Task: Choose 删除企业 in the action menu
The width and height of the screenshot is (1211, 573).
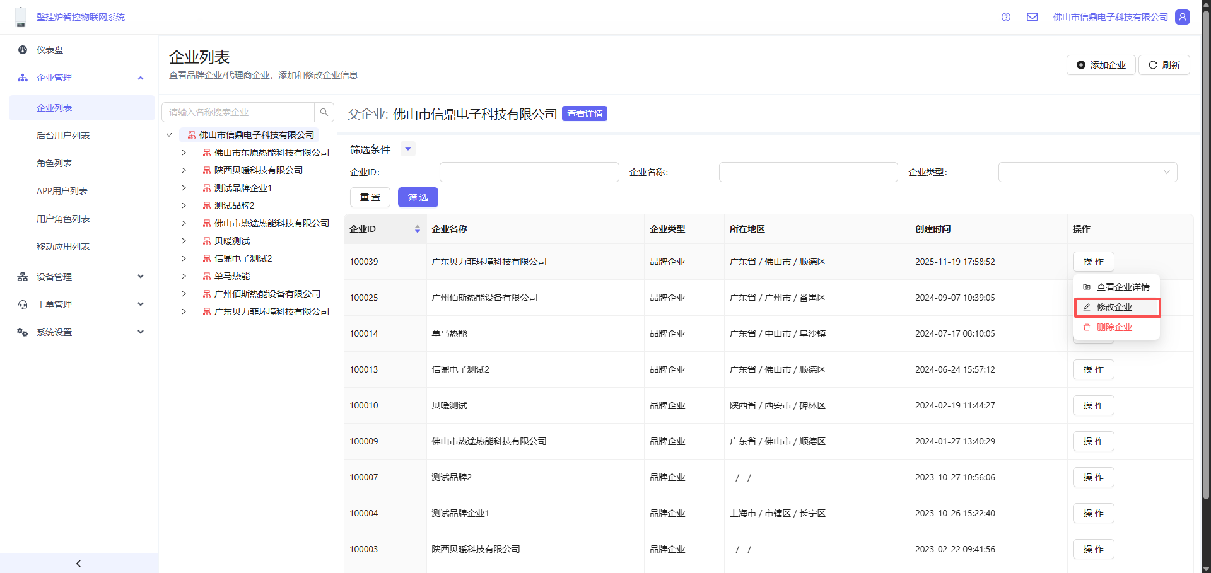Action: pos(1114,327)
